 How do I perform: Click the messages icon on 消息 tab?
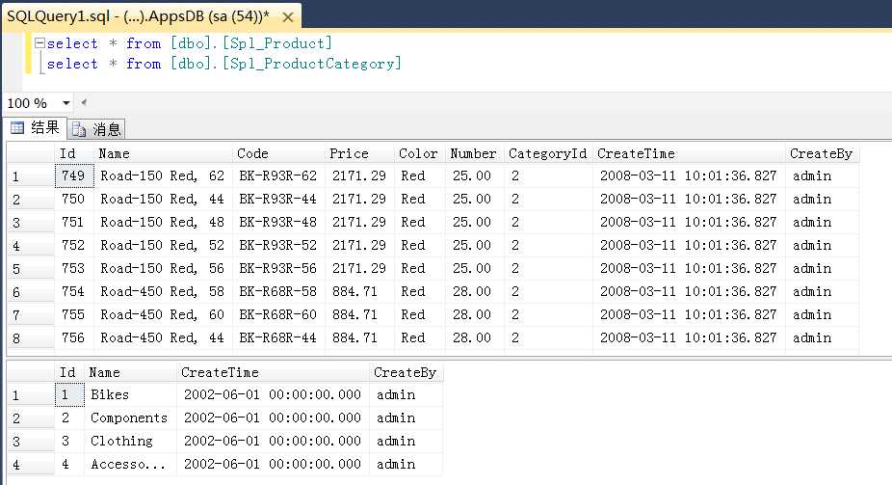(79, 129)
